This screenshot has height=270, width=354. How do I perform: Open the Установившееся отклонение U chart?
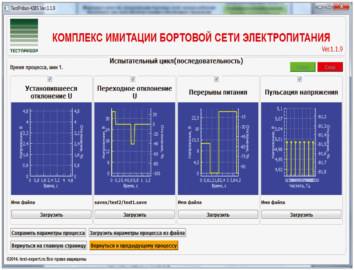pos(51,148)
